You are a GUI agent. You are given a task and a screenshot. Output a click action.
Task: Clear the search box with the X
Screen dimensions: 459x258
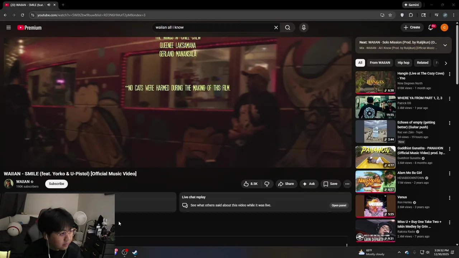point(276,28)
